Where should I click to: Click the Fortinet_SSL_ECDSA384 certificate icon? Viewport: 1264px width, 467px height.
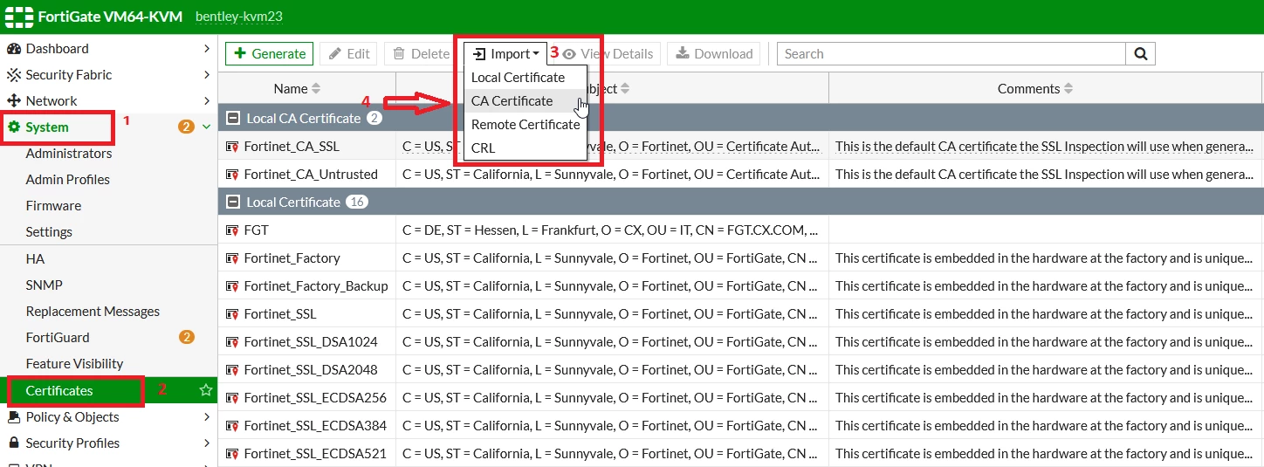click(232, 426)
